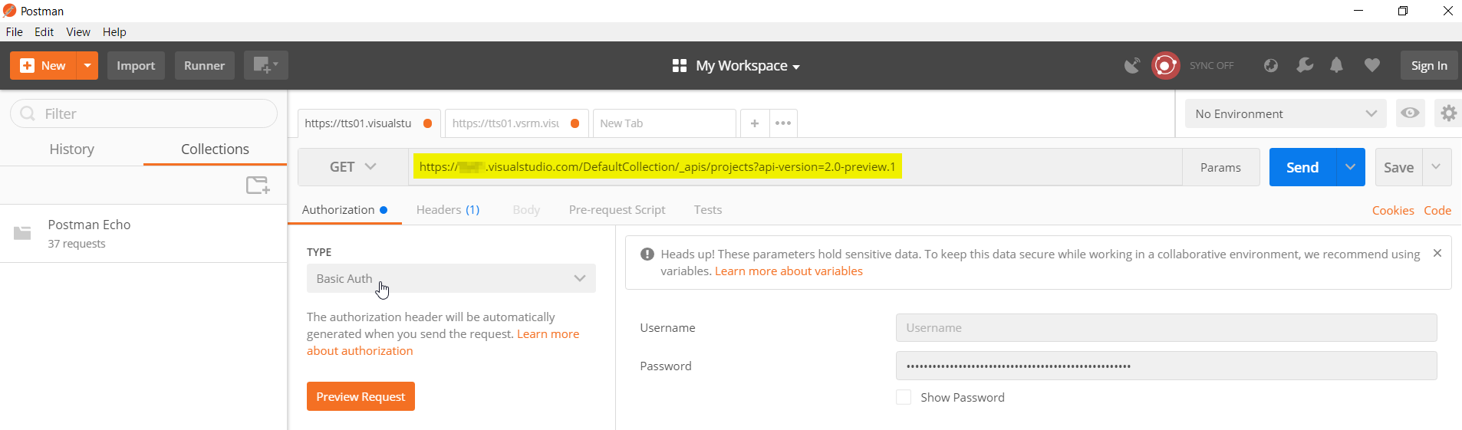Expand the New button dropdown arrow
The image size is (1462, 430).
tap(87, 66)
